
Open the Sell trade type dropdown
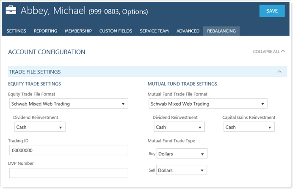182,170
